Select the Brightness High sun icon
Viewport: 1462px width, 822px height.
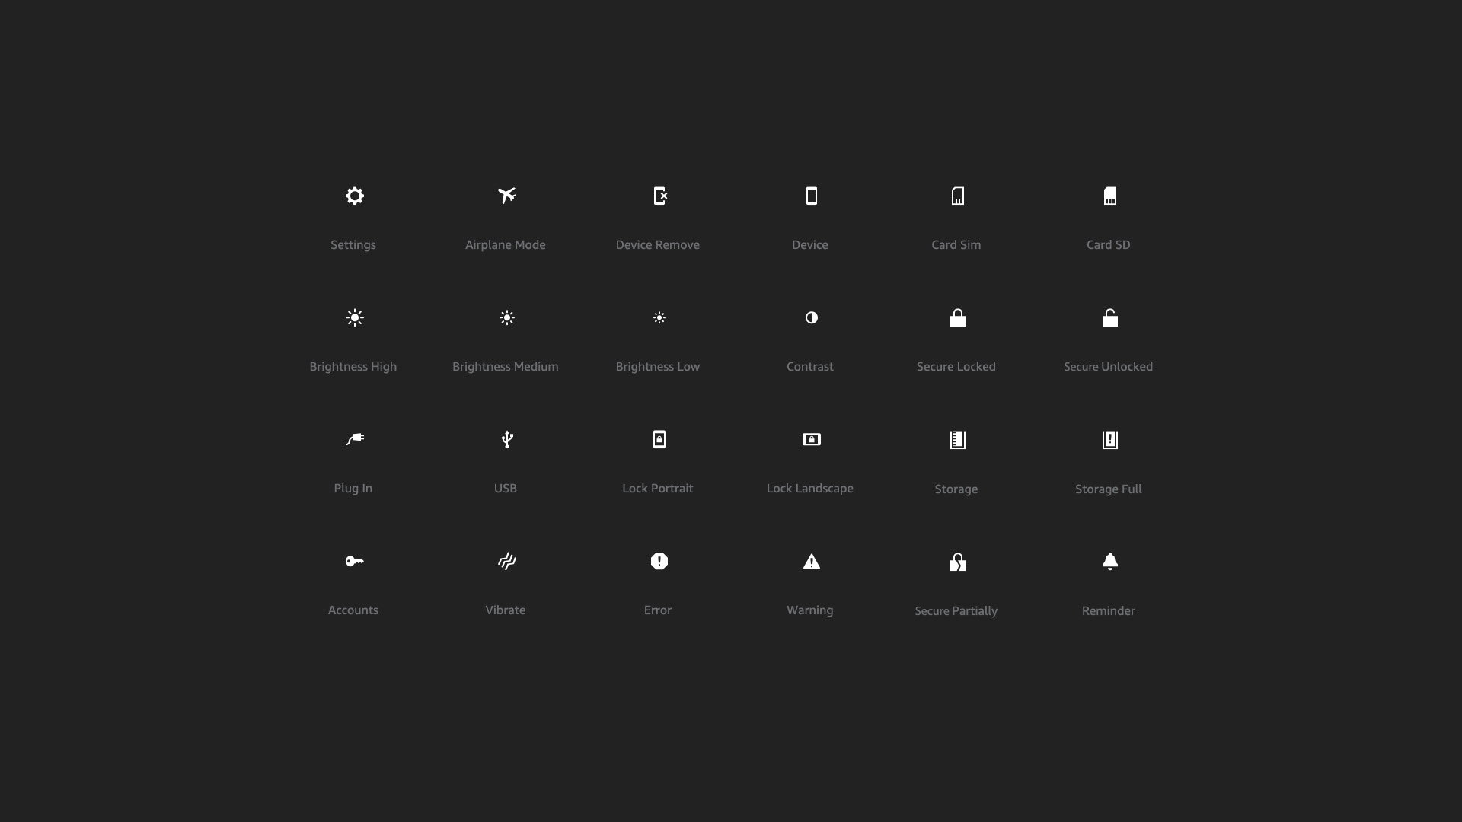(354, 317)
